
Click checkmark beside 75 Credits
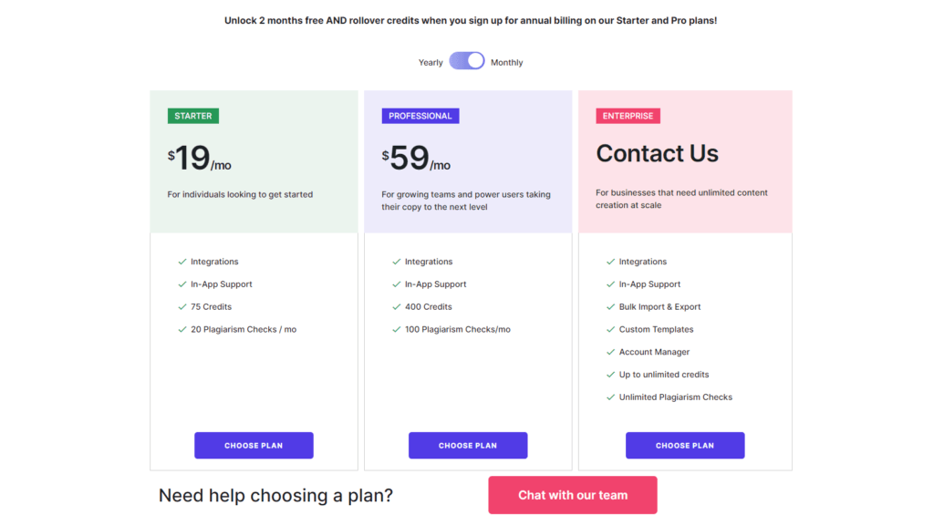pyautogui.click(x=182, y=307)
